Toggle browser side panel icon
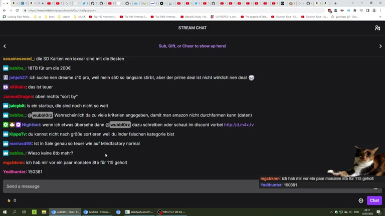The image size is (385, 216). pyautogui.click(x=367, y=10)
